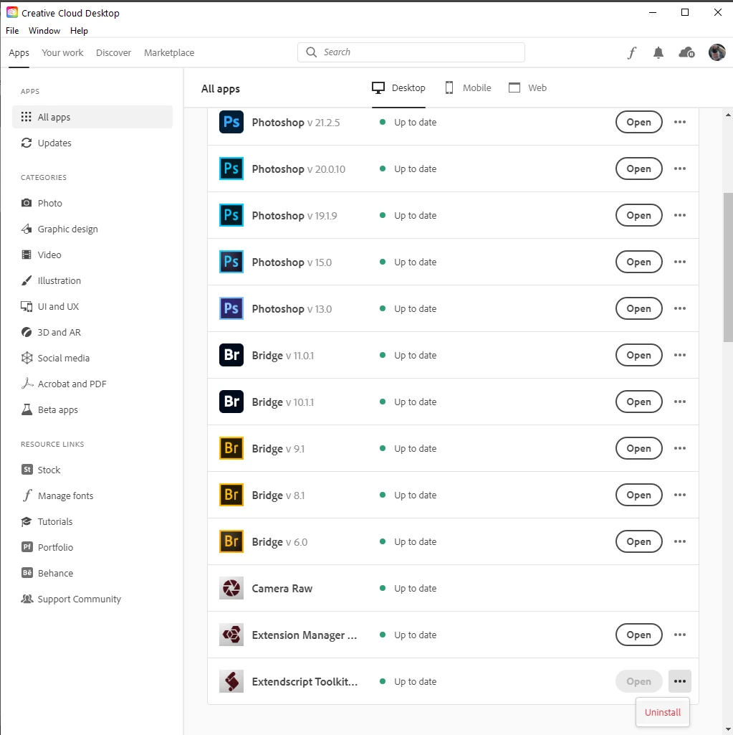Click the Extendscript Toolkit app icon
This screenshot has width=733, height=735.
[x=231, y=681]
